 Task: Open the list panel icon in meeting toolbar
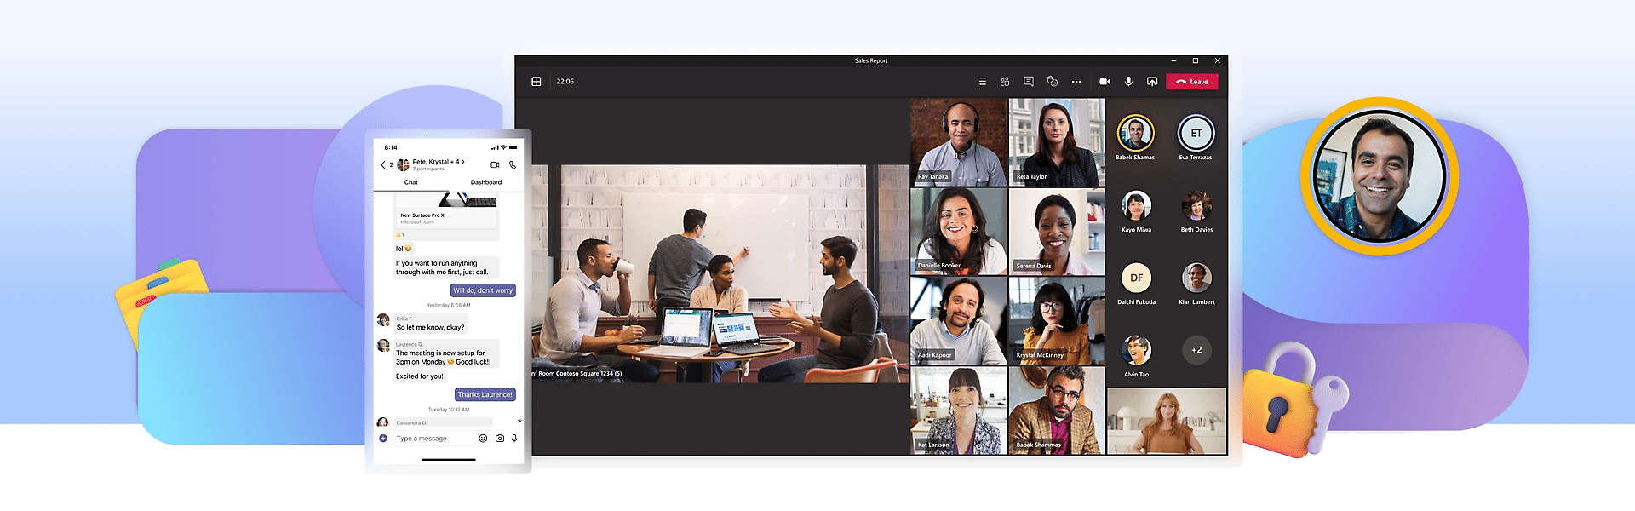[x=981, y=82]
